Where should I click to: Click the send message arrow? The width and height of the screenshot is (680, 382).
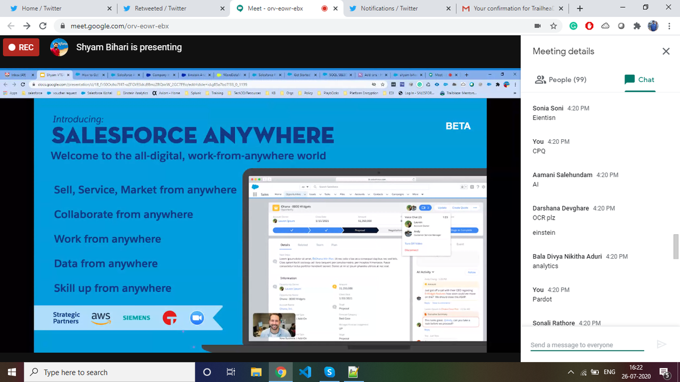click(x=661, y=344)
